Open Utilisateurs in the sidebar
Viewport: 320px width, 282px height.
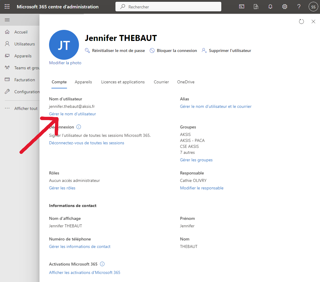tap(25, 44)
